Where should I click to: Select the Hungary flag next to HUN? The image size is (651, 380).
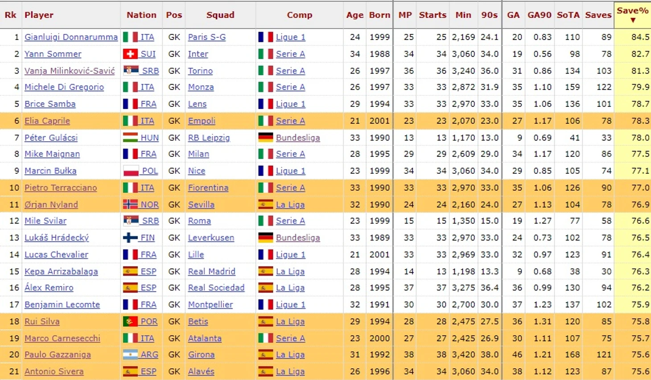(130, 138)
